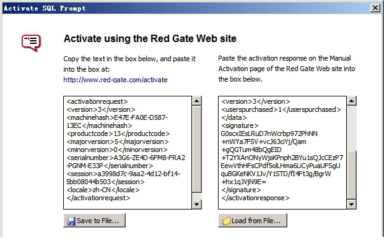The height and width of the screenshot is (246, 384).
Task: Click scrollbar thumb of activation request box
Action: click(197, 149)
